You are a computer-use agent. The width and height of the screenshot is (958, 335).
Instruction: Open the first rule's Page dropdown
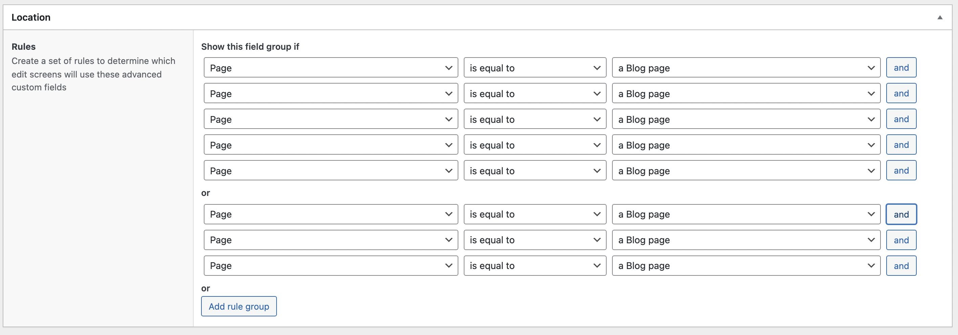330,68
